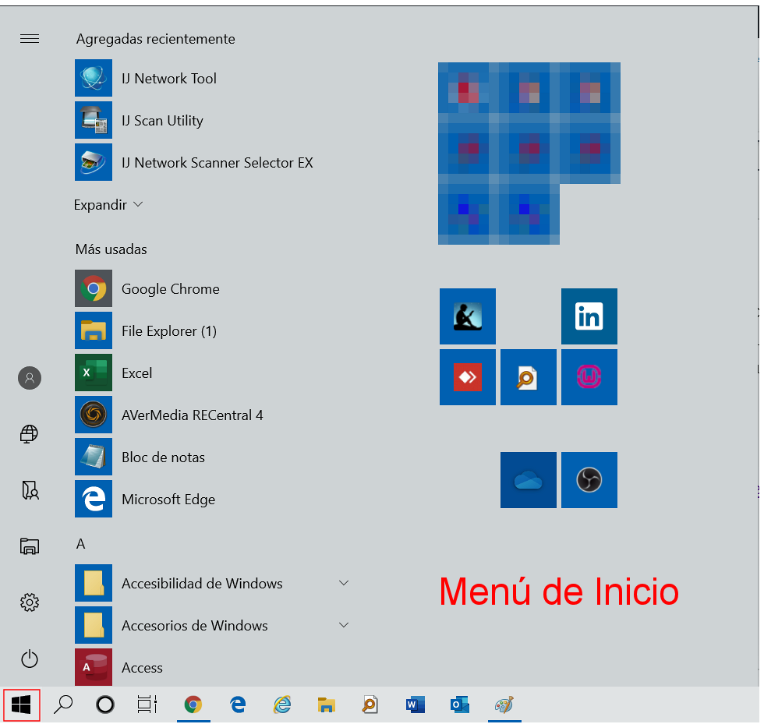Expand the Start hamburger menu

30,38
